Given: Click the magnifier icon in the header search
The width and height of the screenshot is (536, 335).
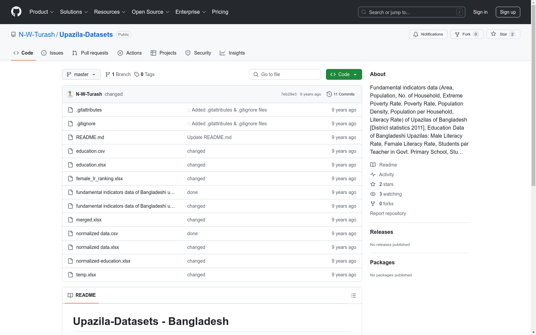Looking at the screenshot, I should [364, 12].
